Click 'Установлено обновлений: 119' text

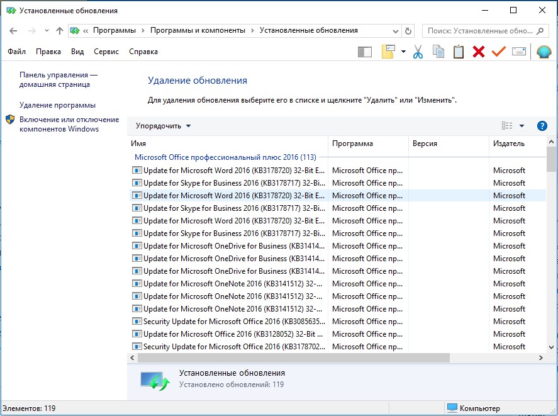click(232, 385)
